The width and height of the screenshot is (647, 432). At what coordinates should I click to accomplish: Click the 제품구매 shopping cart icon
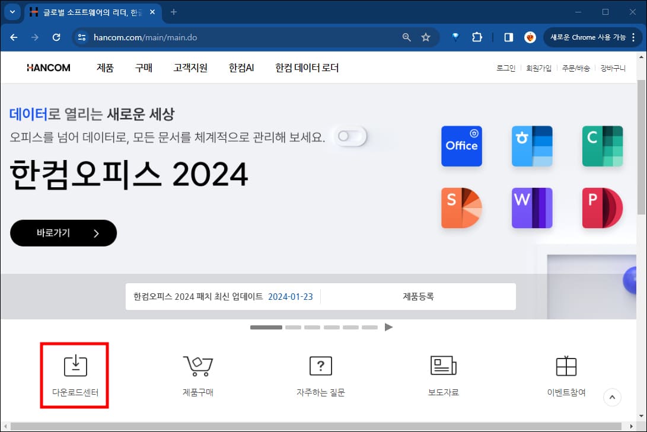[x=197, y=366]
